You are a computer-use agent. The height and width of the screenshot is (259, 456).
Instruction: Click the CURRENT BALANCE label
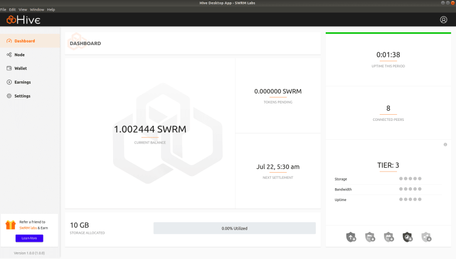(x=150, y=143)
